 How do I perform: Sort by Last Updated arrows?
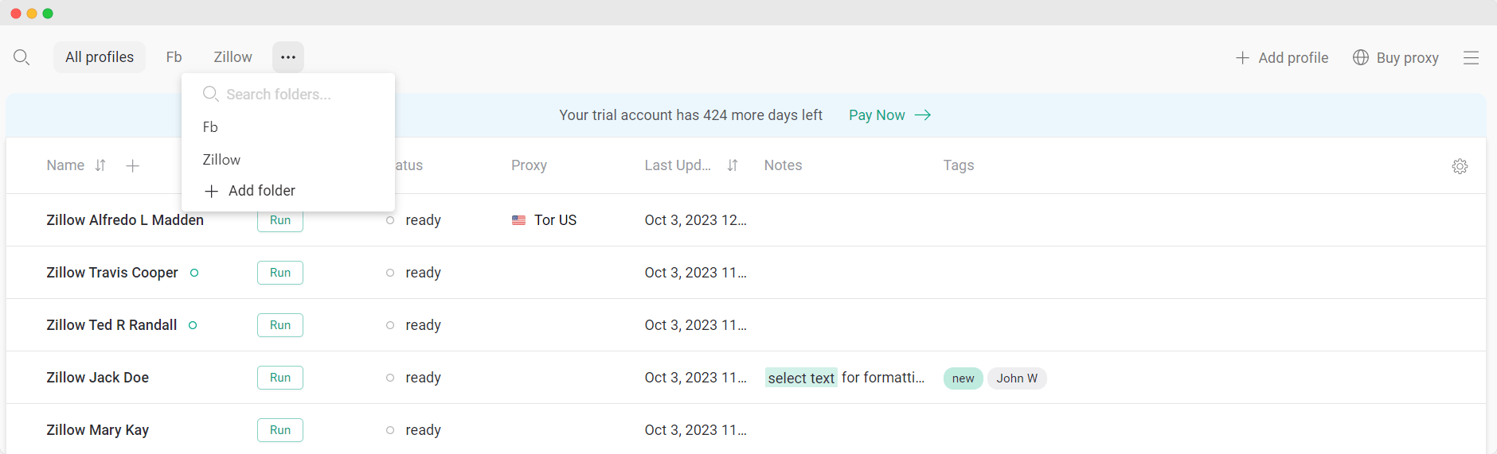[733, 165]
